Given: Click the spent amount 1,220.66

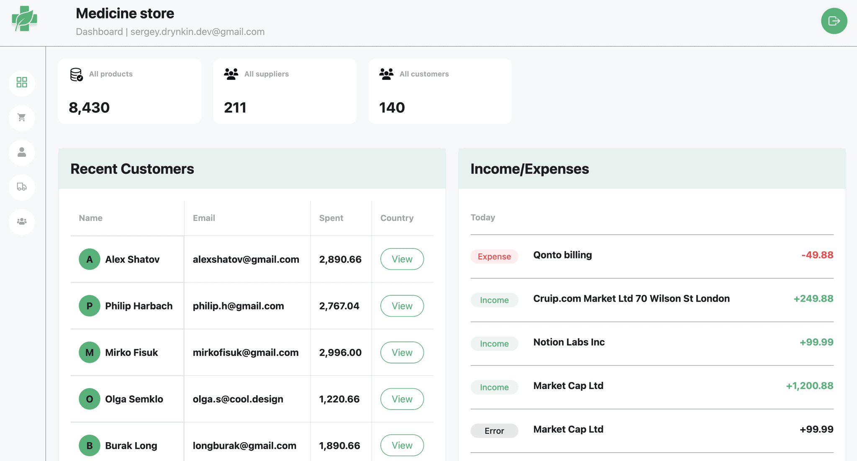Looking at the screenshot, I should click(x=339, y=399).
